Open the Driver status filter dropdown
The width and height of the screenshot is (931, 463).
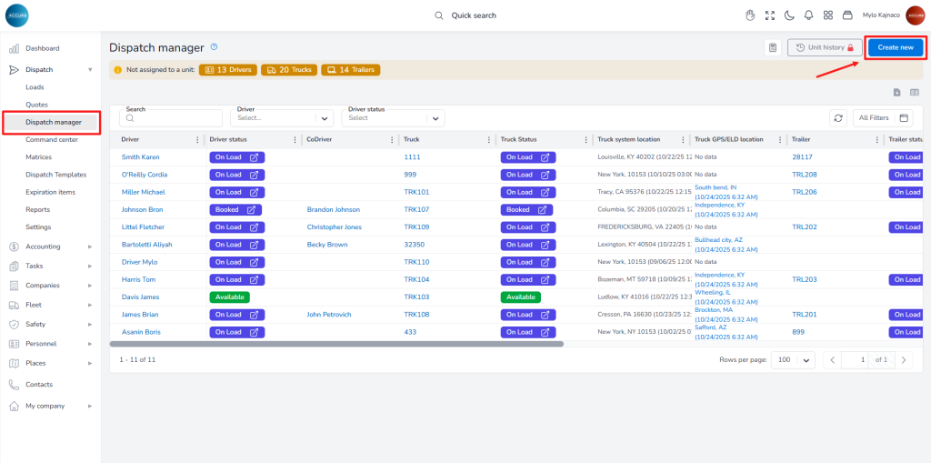pyautogui.click(x=393, y=118)
